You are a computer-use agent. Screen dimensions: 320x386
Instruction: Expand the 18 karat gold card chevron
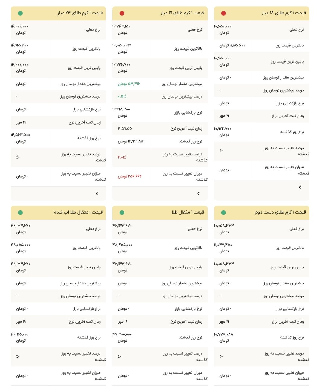[300, 187]
